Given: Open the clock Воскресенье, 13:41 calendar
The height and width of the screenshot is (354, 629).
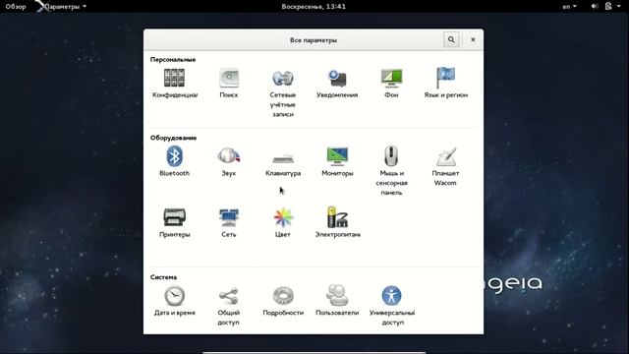Looking at the screenshot, I should pos(314,7).
